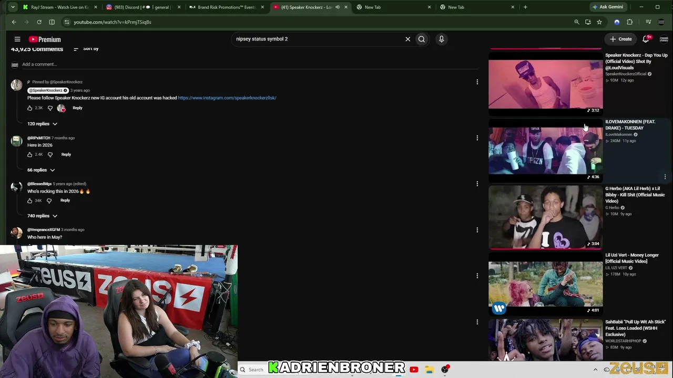Screen dimensions: 673x378
Task: Like the 'Here in 2026' comment
Action: 30,154
